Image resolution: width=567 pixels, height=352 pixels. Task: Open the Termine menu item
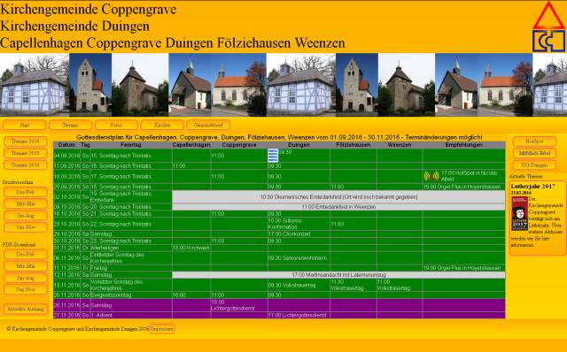(x=70, y=125)
